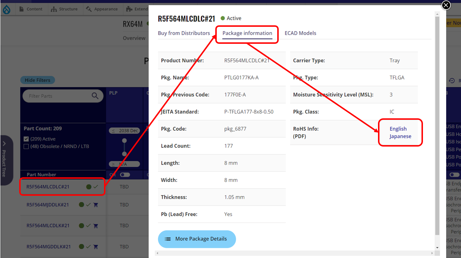Click the Hide Filters button
The height and width of the screenshot is (258, 461).
(x=38, y=80)
